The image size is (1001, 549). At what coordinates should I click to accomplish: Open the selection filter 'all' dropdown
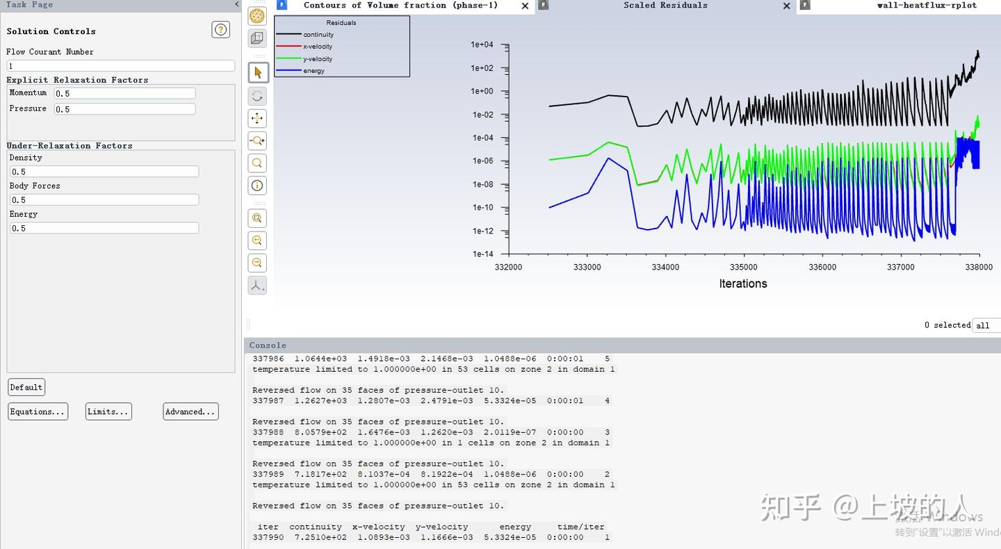pos(986,325)
